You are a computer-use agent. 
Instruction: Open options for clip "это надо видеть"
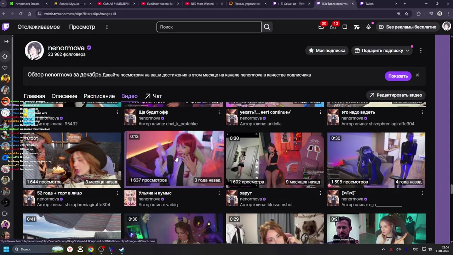click(422, 112)
